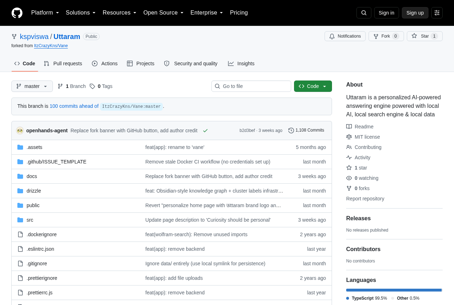
Task: Open the MIT license link
Action: click(x=363, y=137)
